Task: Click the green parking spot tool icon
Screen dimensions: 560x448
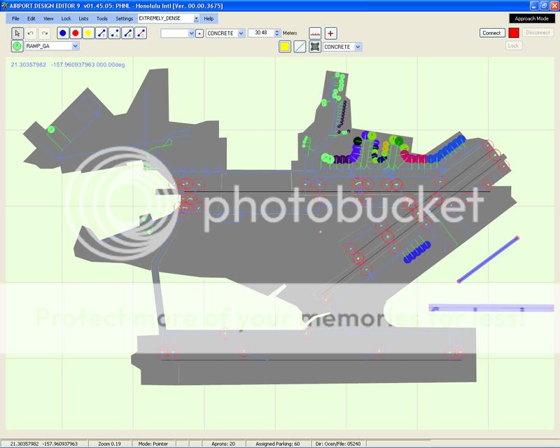Action: click(17, 46)
